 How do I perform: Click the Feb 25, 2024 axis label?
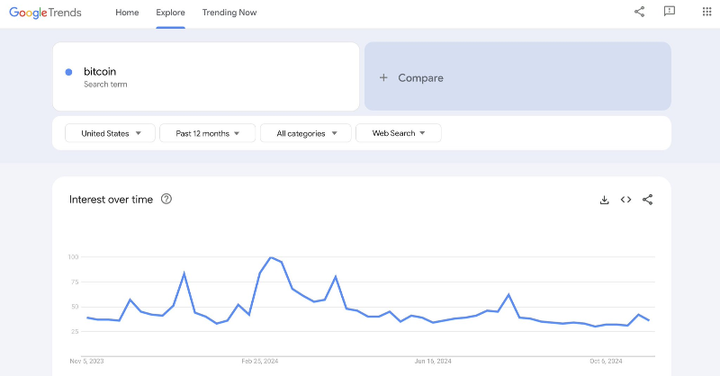coord(260,362)
